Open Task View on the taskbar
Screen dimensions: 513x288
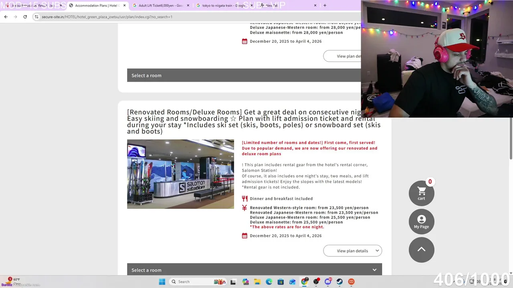(233, 282)
